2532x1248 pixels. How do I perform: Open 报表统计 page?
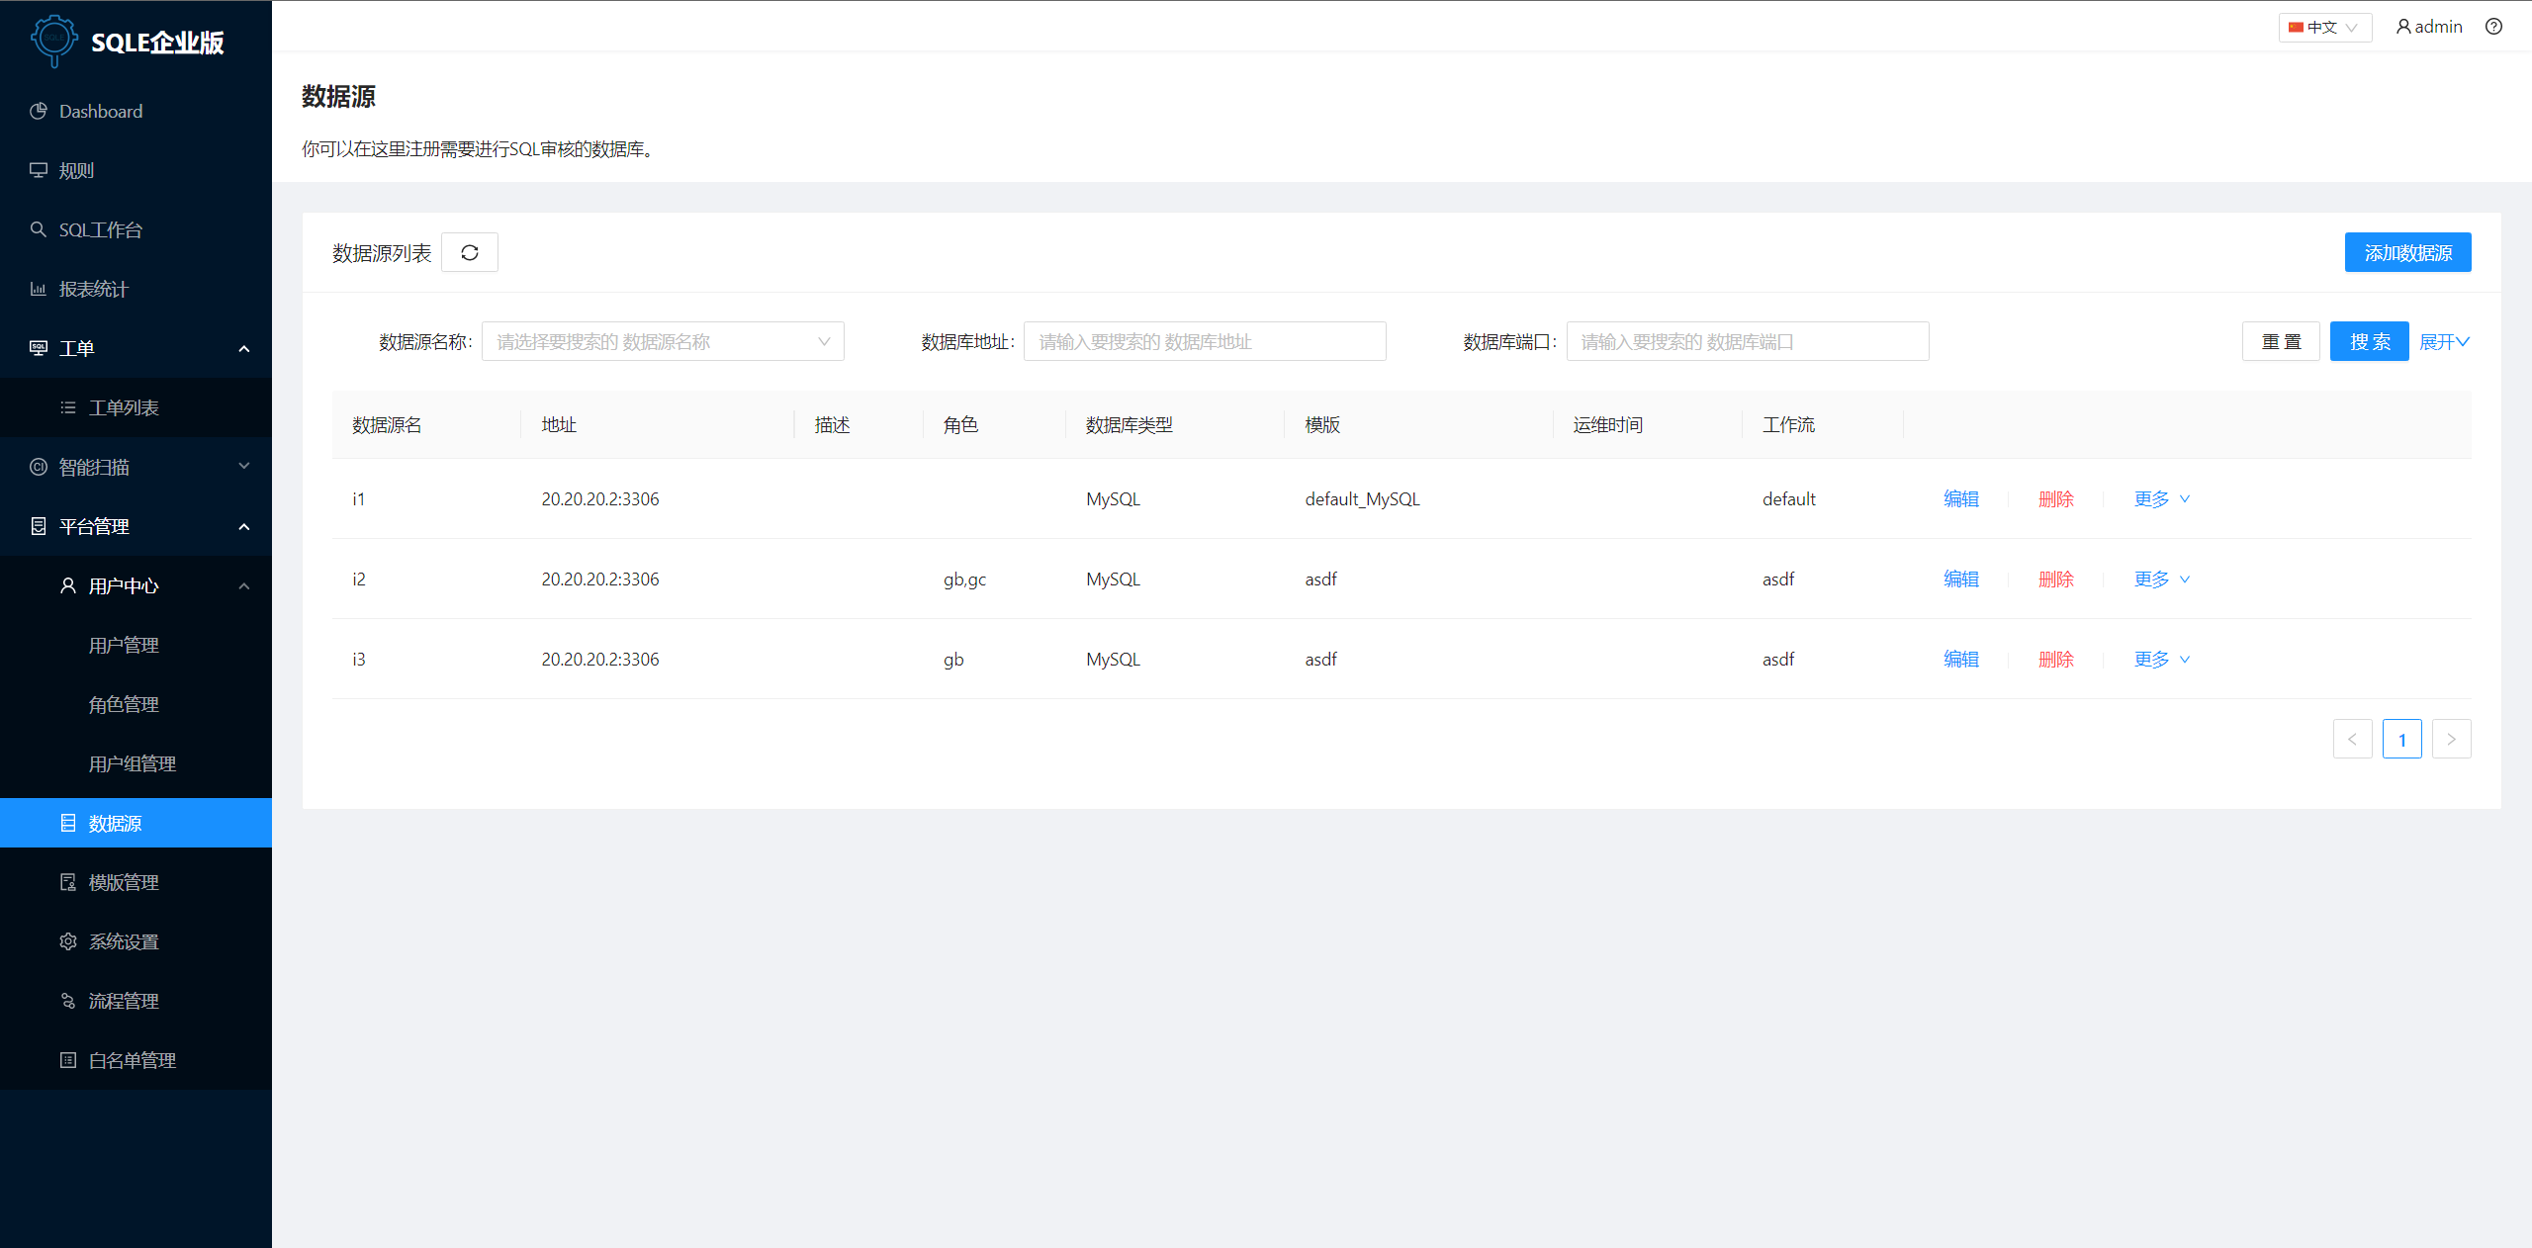pyautogui.click(x=136, y=289)
